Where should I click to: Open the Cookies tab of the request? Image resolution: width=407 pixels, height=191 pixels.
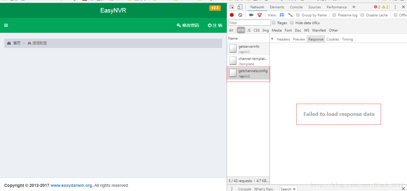pos(333,39)
